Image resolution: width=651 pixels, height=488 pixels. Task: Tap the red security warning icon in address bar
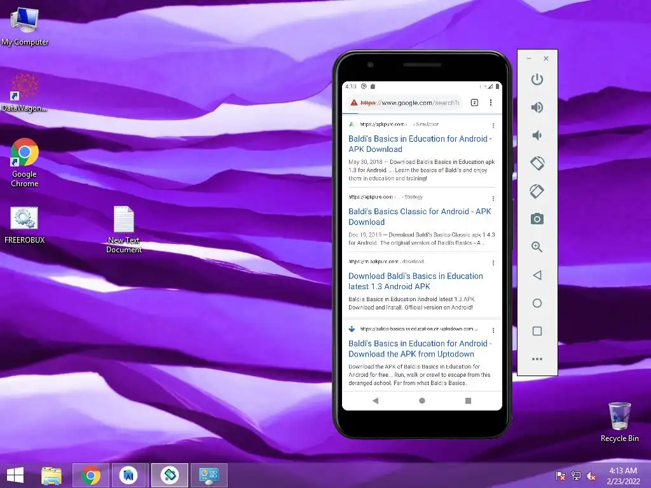click(x=353, y=102)
